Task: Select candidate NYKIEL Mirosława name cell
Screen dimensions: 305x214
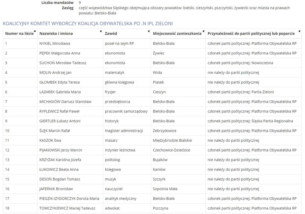Action: (55, 43)
